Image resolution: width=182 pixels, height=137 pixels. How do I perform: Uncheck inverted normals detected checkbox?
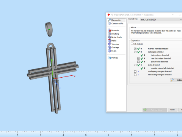[135, 49]
